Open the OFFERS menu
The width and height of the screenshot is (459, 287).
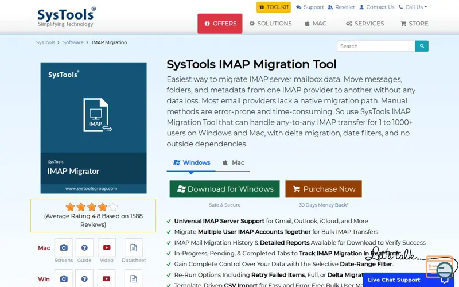(220, 24)
